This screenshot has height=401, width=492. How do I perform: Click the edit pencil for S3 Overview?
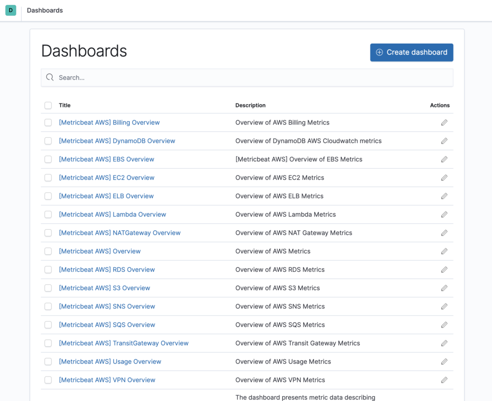point(444,288)
